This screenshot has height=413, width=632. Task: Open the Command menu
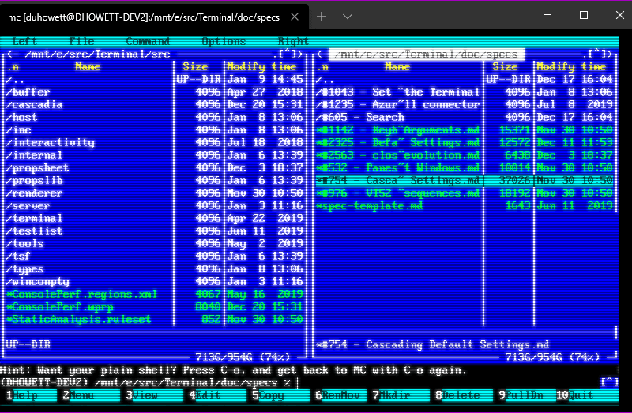coord(148,41)
